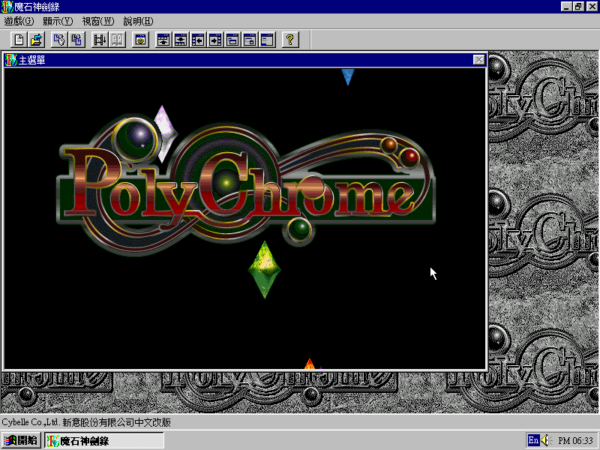The width and height of the screenshot is (600, 450).
Task: Click the window icon with left-pointing arrow
Action: coord(198,40)
